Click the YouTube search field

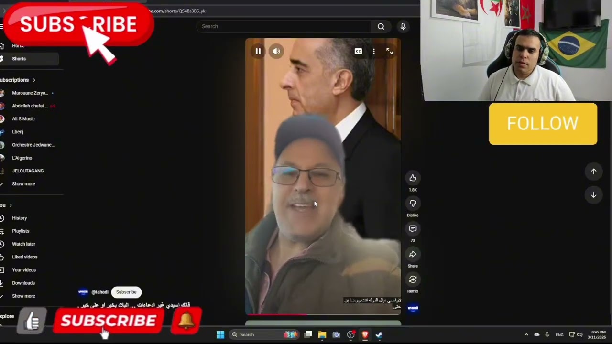click(x=284, y=26)
